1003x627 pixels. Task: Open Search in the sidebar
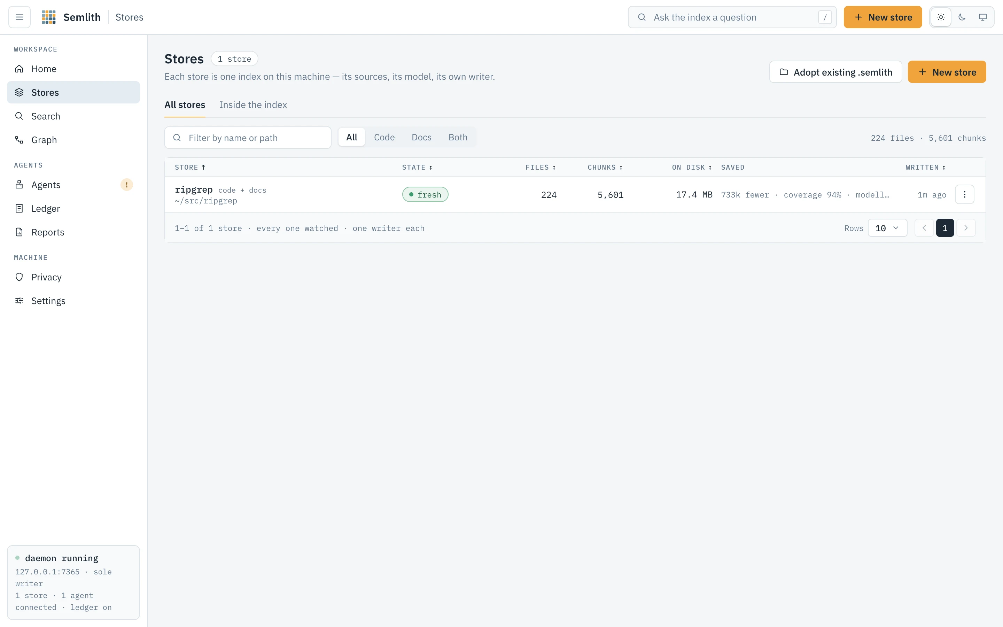[73, 116]
